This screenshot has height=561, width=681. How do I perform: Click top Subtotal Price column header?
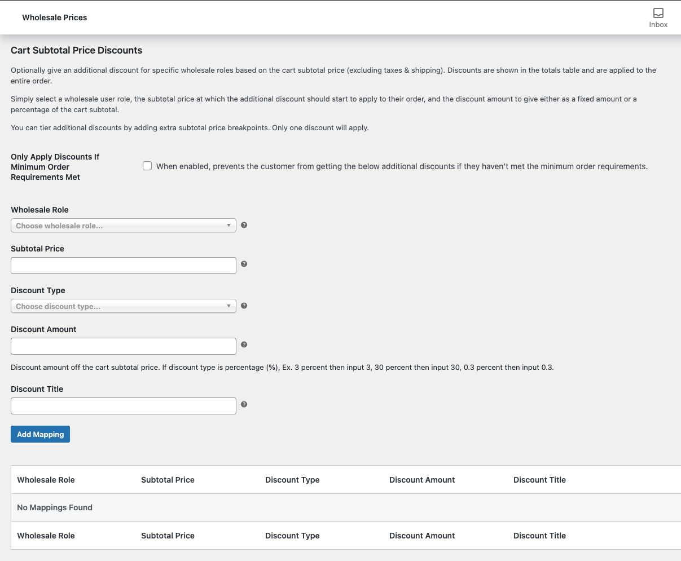point(168,480)
